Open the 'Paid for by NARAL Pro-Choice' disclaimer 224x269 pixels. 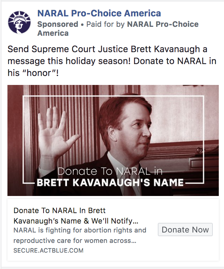(142, 24)
